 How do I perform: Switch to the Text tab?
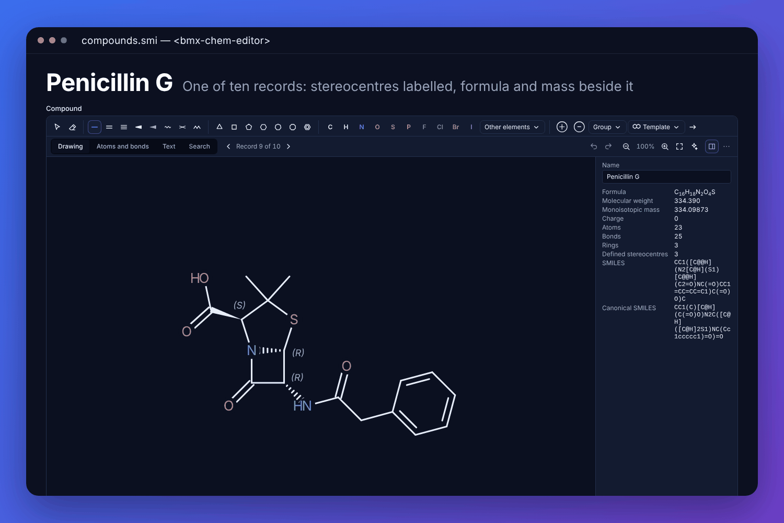(x=169, y=146)
